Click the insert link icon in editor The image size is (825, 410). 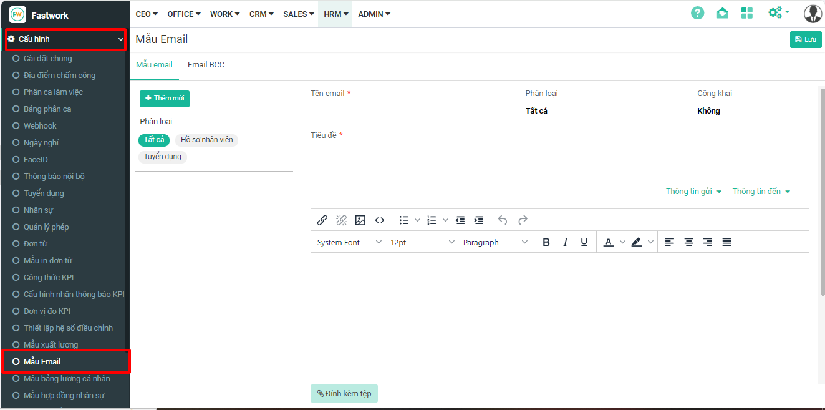click(322, 220)
